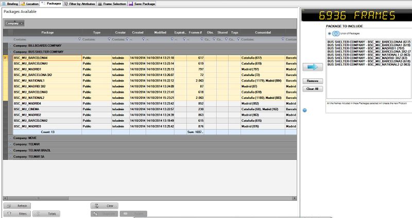Click the Remove button

click(x=312, y=81)
